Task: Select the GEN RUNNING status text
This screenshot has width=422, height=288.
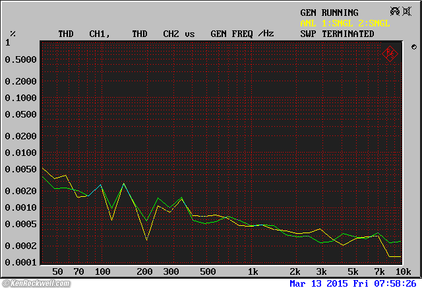Action: coord(329,13)
